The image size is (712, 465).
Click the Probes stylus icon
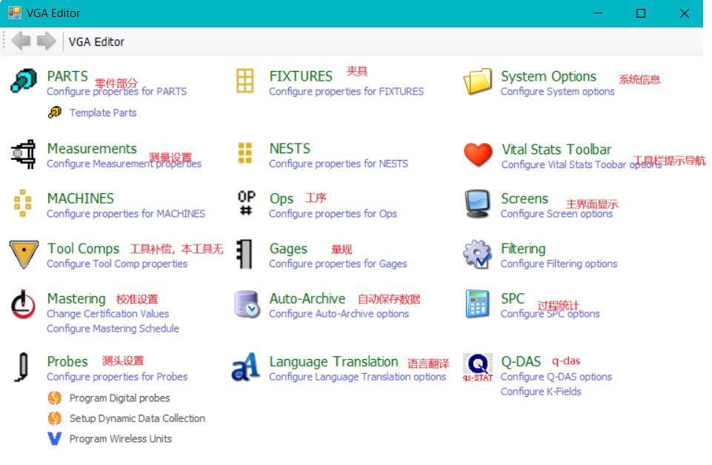tap(21, 367)
